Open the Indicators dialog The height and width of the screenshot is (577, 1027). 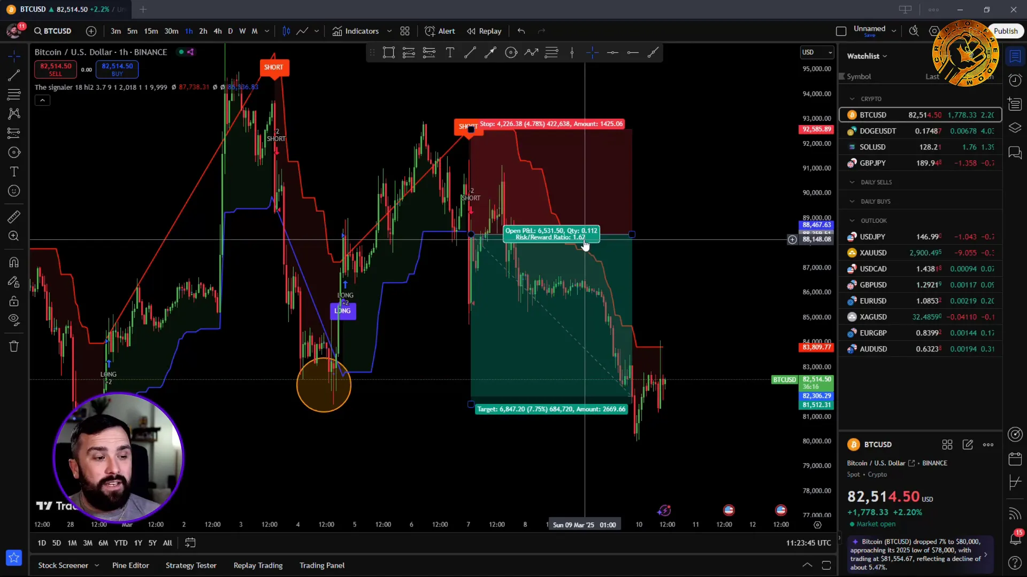[355, 31]
